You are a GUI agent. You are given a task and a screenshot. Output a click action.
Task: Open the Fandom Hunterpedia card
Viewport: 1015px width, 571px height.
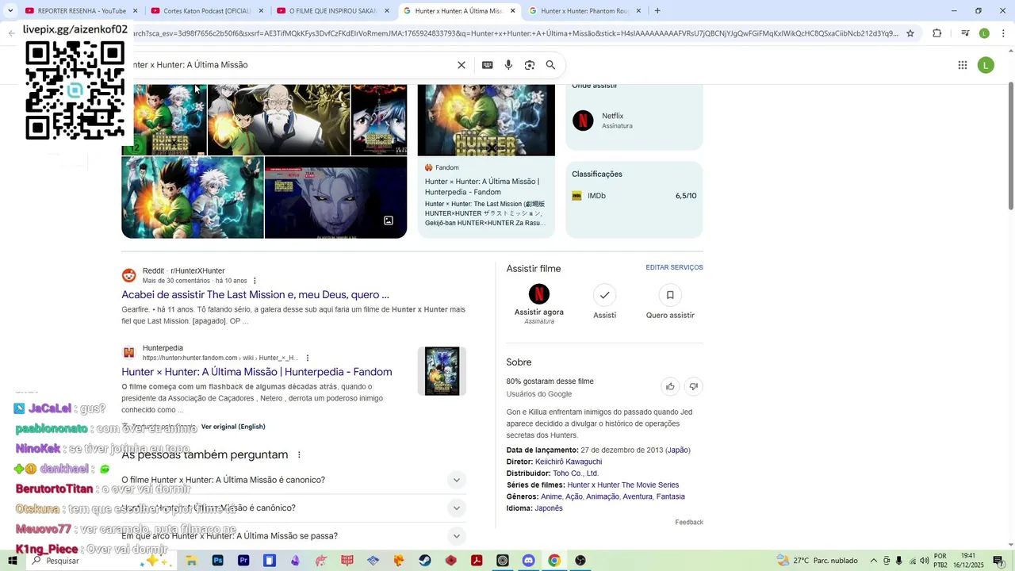click(486, 161)
